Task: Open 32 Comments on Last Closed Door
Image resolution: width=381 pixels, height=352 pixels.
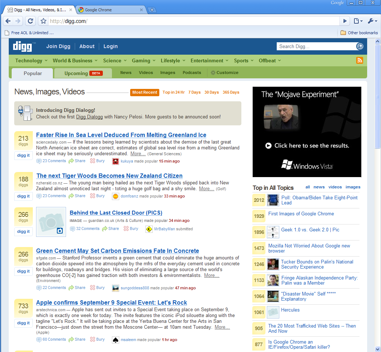Action: (x=85, y=228)
